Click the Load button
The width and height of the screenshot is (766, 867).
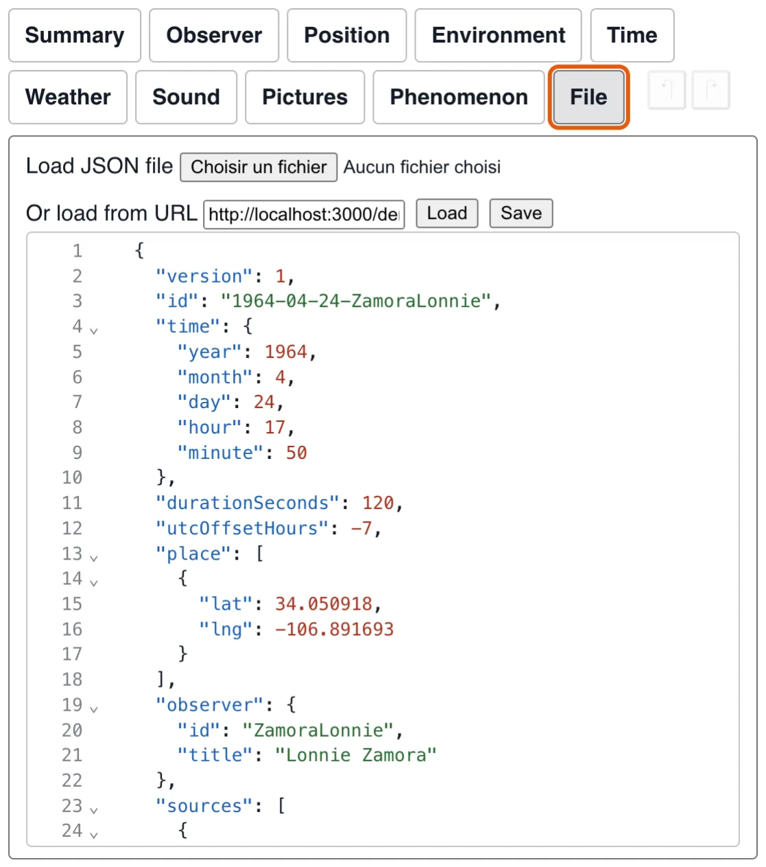pyautogui.click(x=447, y=213)
